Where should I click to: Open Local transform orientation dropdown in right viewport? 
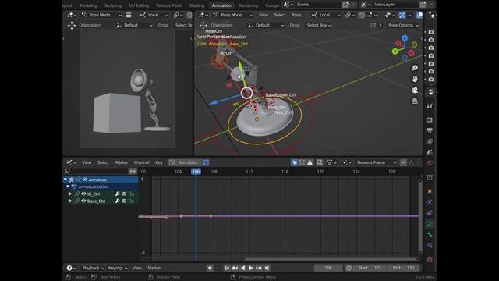click(x=326, y=15)
